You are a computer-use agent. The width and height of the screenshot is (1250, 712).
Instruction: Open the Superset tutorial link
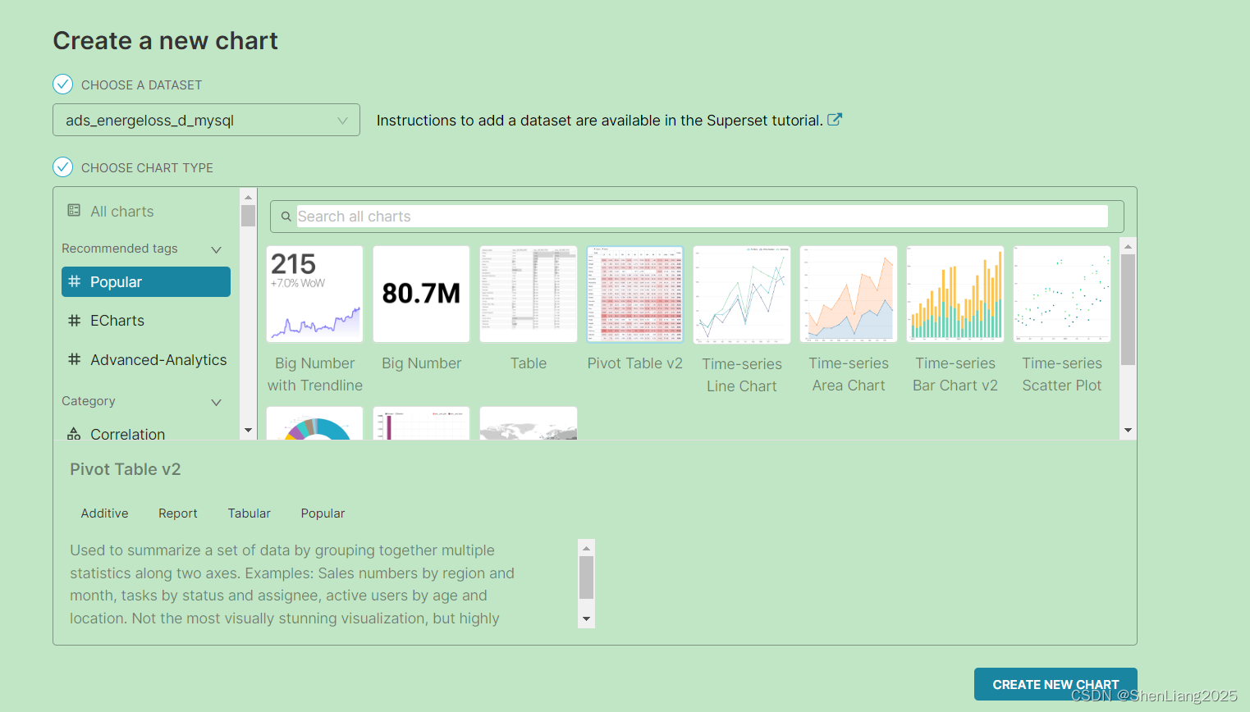pyautogui.click(x=763, y=120)
